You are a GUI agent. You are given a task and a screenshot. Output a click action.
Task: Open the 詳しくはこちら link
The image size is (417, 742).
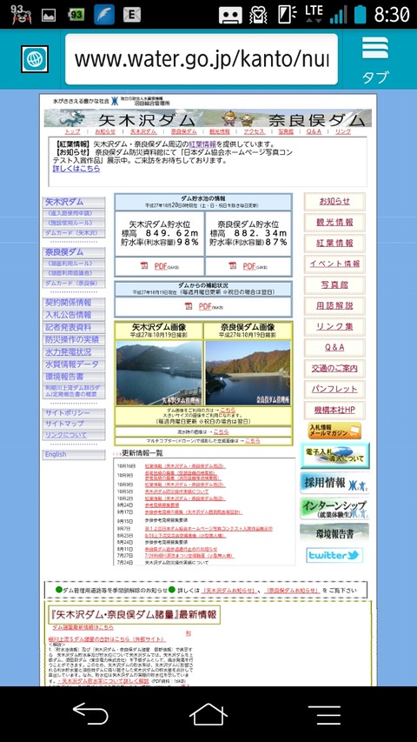pos(76,168)
